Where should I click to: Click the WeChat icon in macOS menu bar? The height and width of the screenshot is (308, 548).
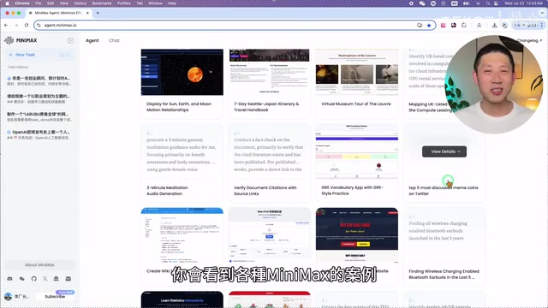422,3
